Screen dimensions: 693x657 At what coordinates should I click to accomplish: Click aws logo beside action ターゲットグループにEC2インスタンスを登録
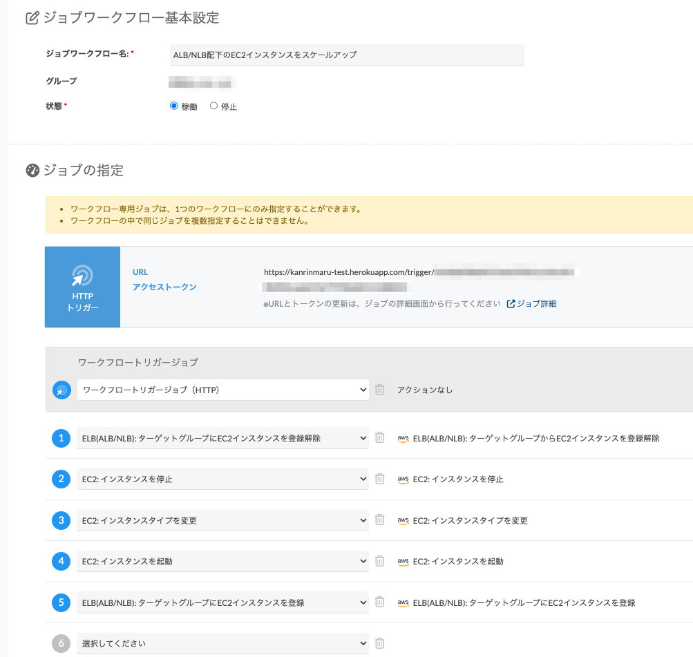[403, 602]
